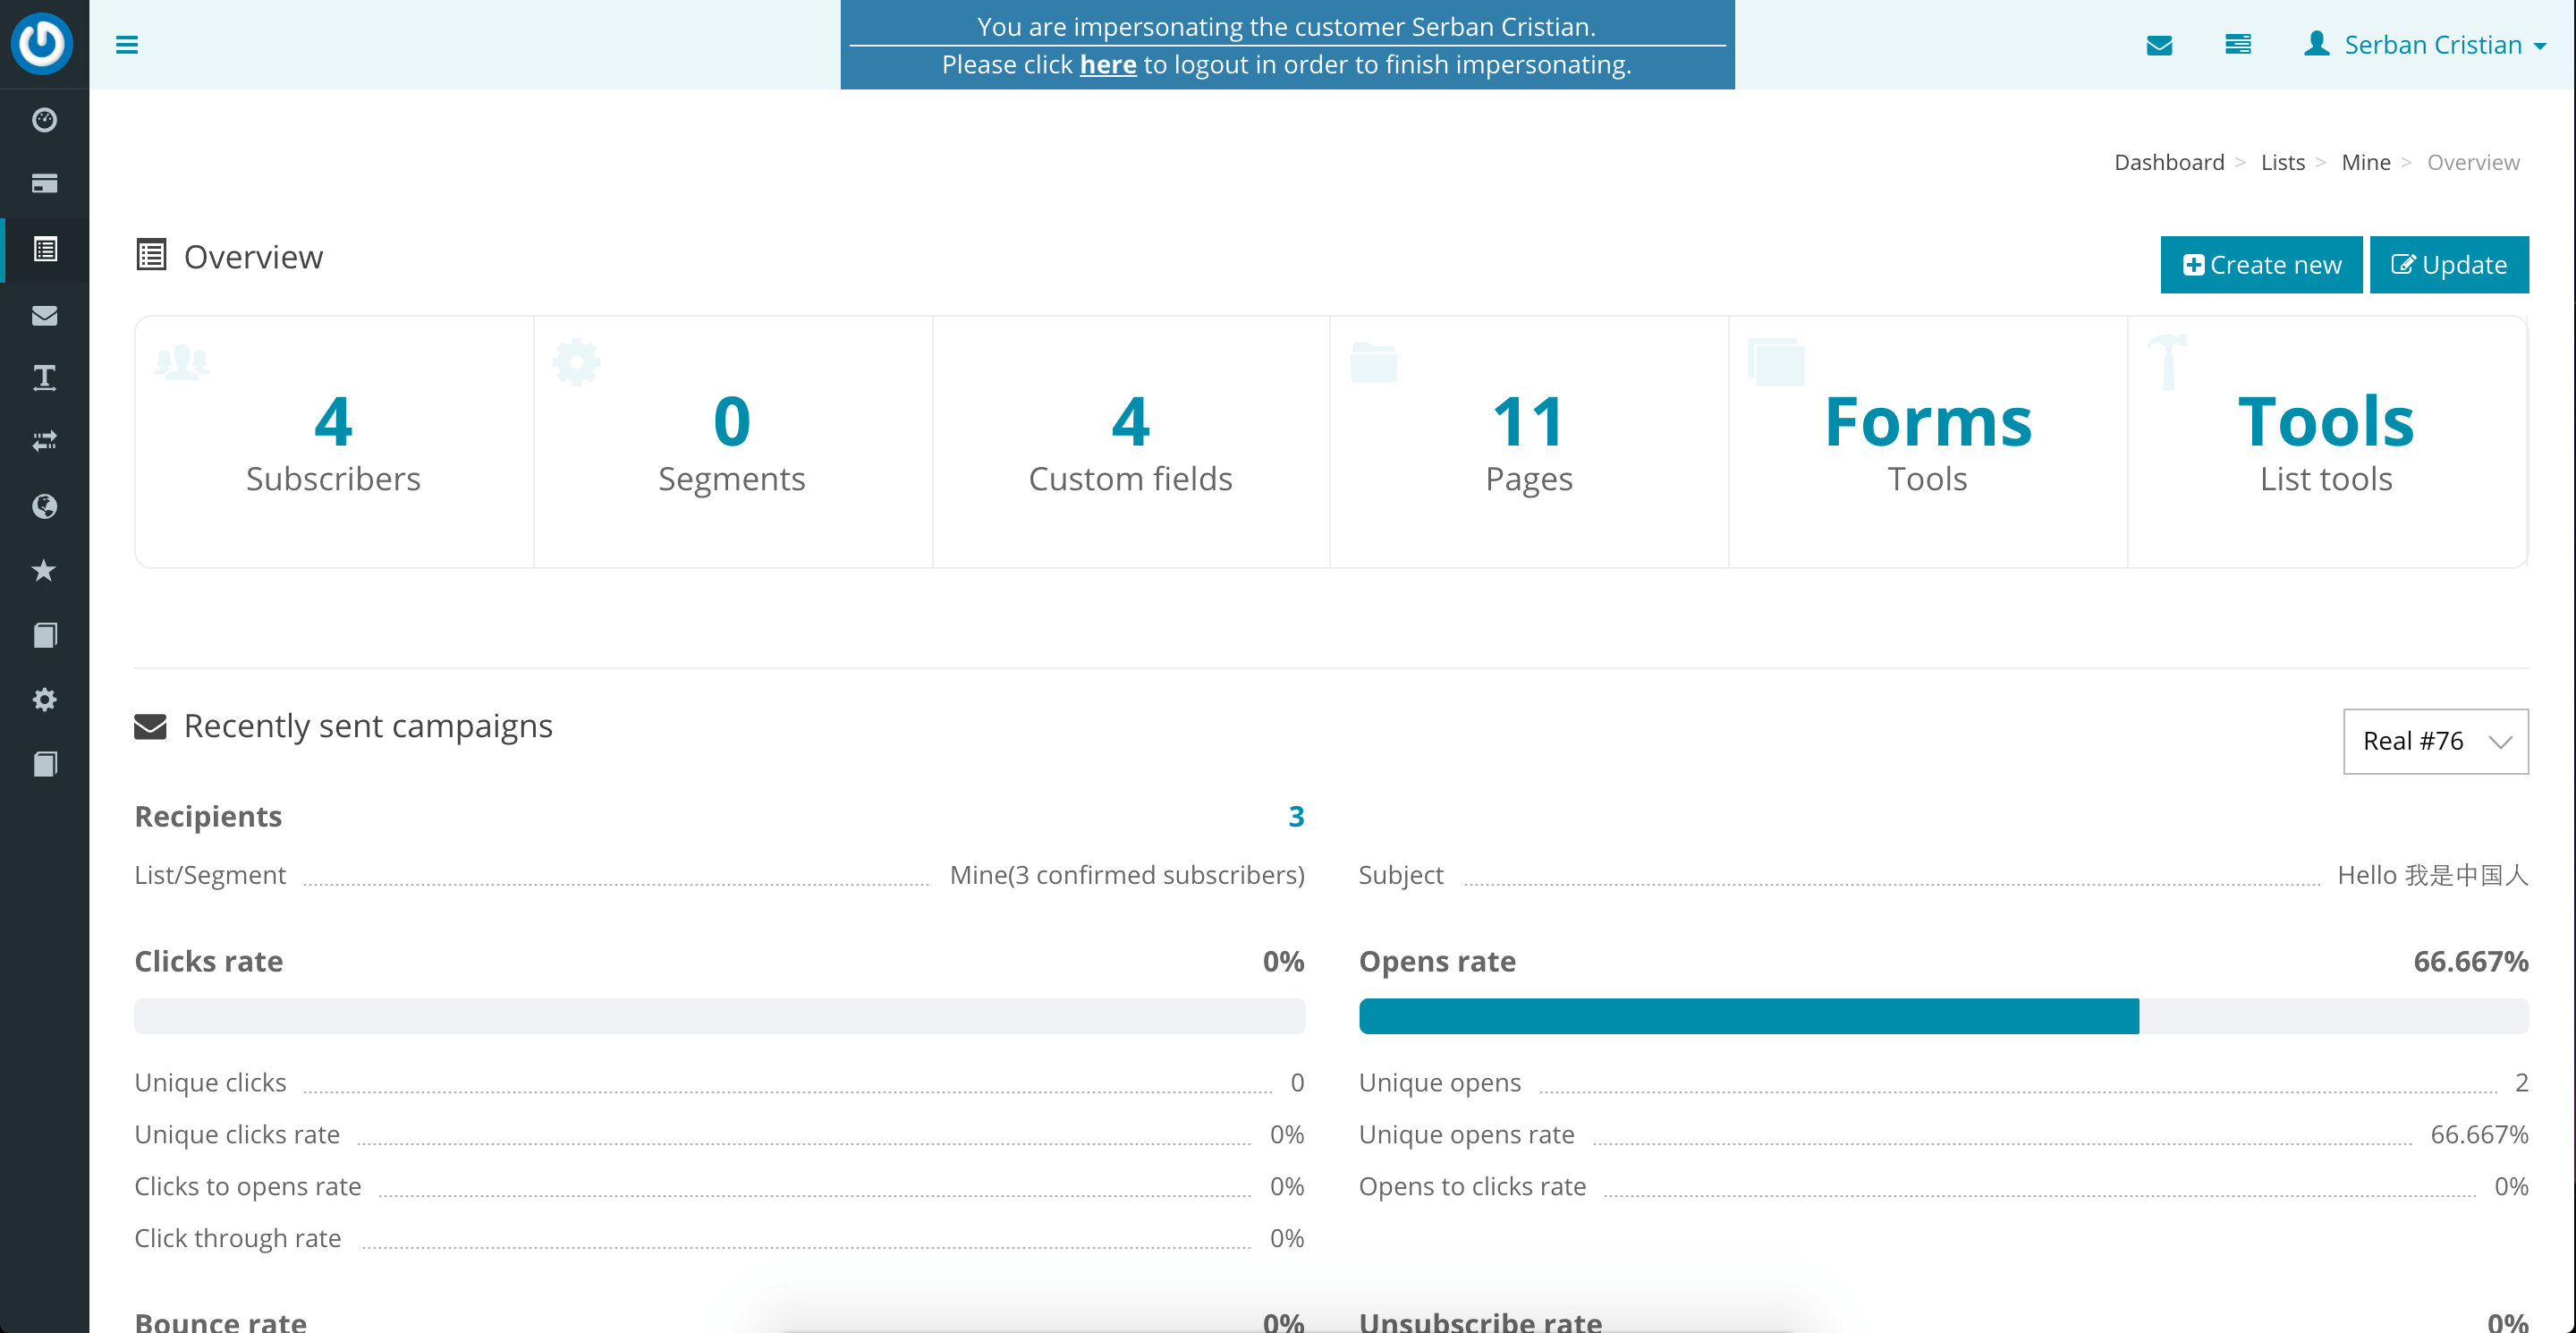
Task: Click the Create new button
Action: (2261, 265)
